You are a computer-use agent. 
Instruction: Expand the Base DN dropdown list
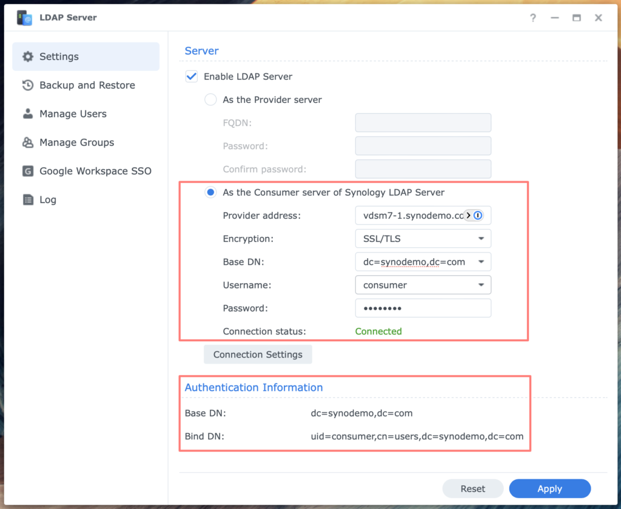click(481, 262)
